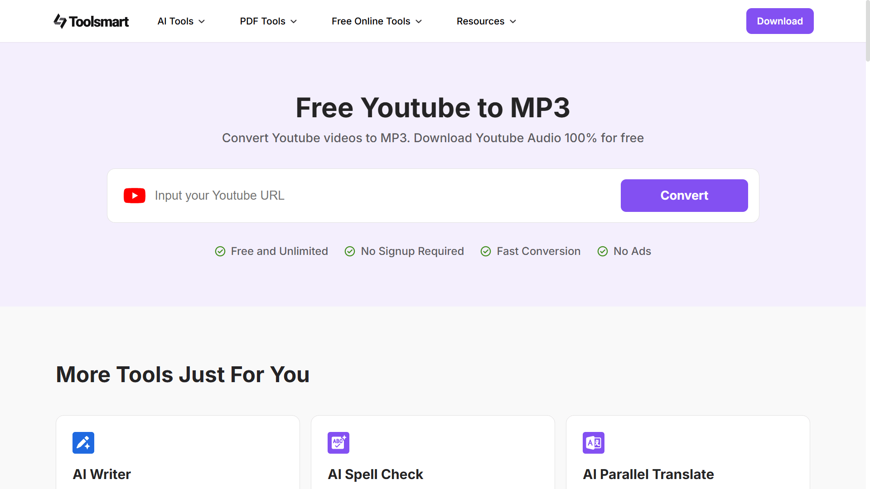Focus the Youtube URL input field

click(381, 196)
